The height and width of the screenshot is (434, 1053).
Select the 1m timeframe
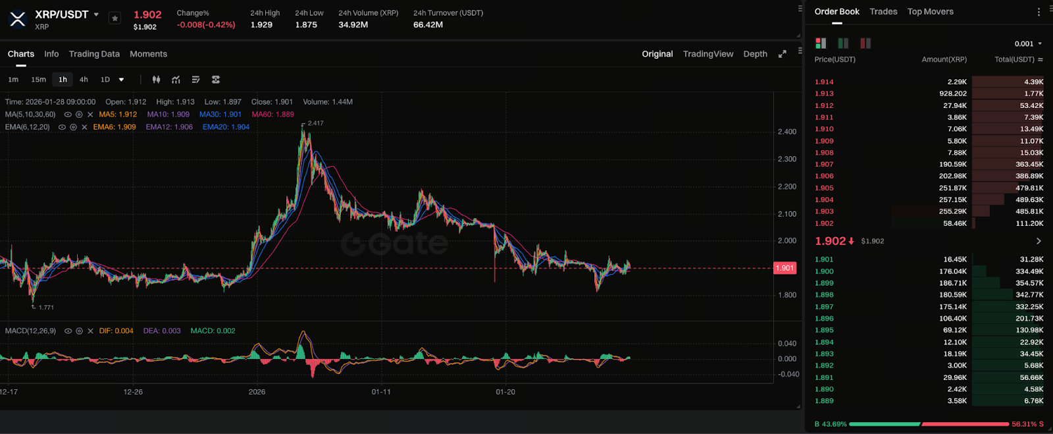[x=13, y=80]
